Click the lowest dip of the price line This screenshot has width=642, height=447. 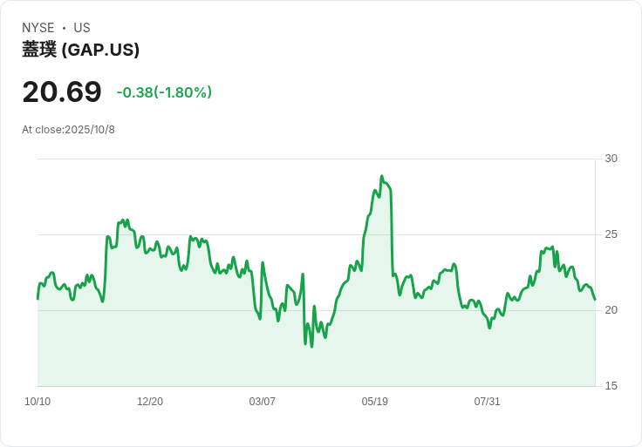[311, 346]
